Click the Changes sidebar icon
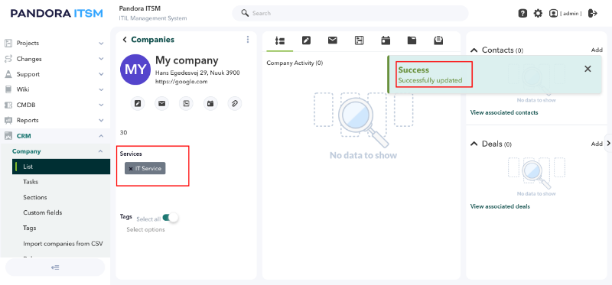The image size is (612, 285). [8, 59]
